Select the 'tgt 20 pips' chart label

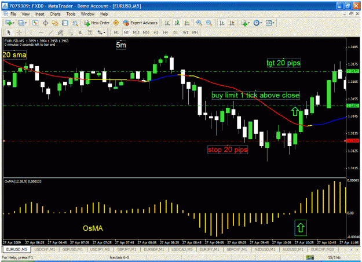pos(284,63)
